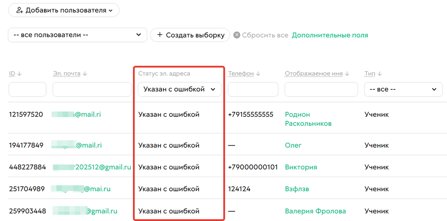The height and width of the screenshot is (221, 447).
Task: Open the все dropdown in the Тип column
Action: point(403,89)
